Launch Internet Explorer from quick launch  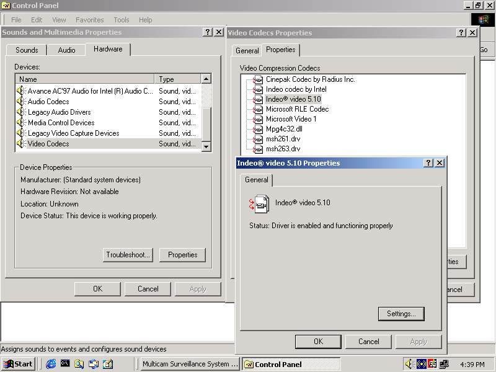[51, 364]
